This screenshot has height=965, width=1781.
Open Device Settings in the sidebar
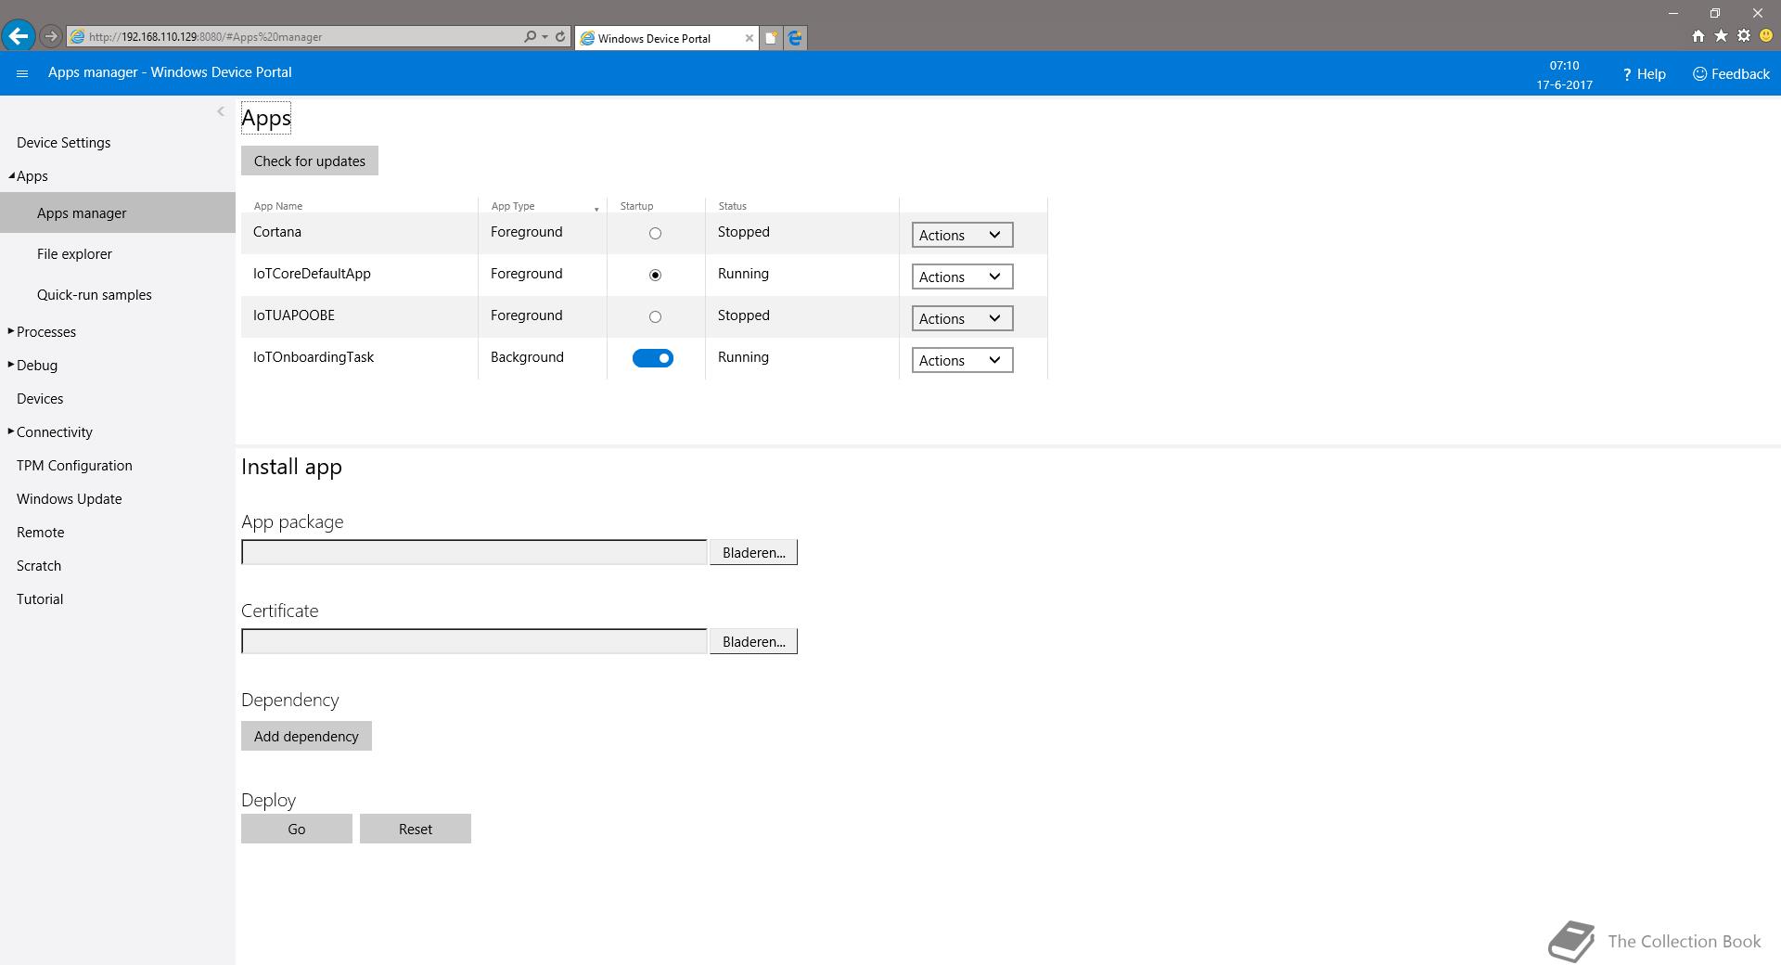pos(63,143)
